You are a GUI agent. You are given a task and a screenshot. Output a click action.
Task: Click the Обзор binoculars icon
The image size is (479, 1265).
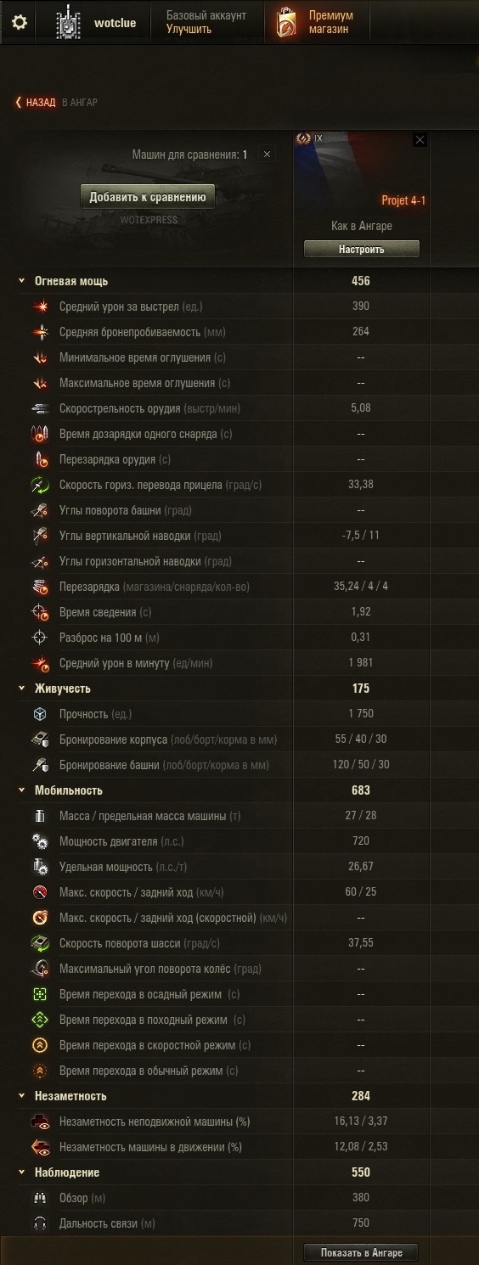(40, 1198)
